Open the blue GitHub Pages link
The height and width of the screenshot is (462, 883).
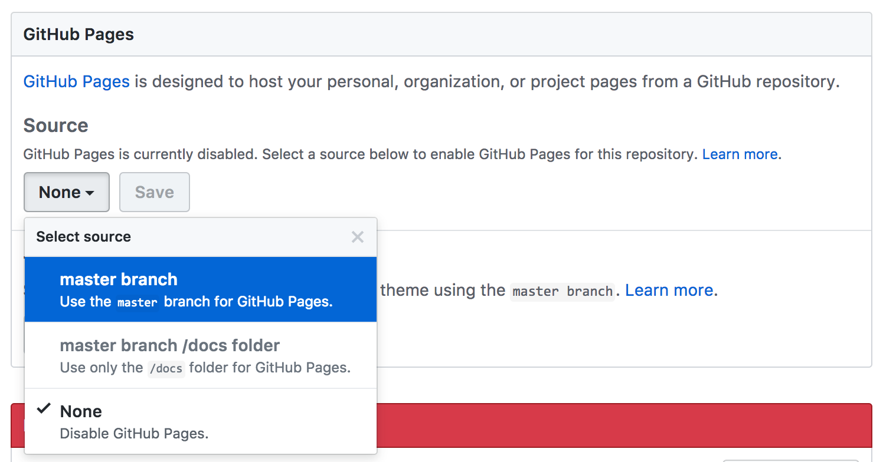(76, 81)
